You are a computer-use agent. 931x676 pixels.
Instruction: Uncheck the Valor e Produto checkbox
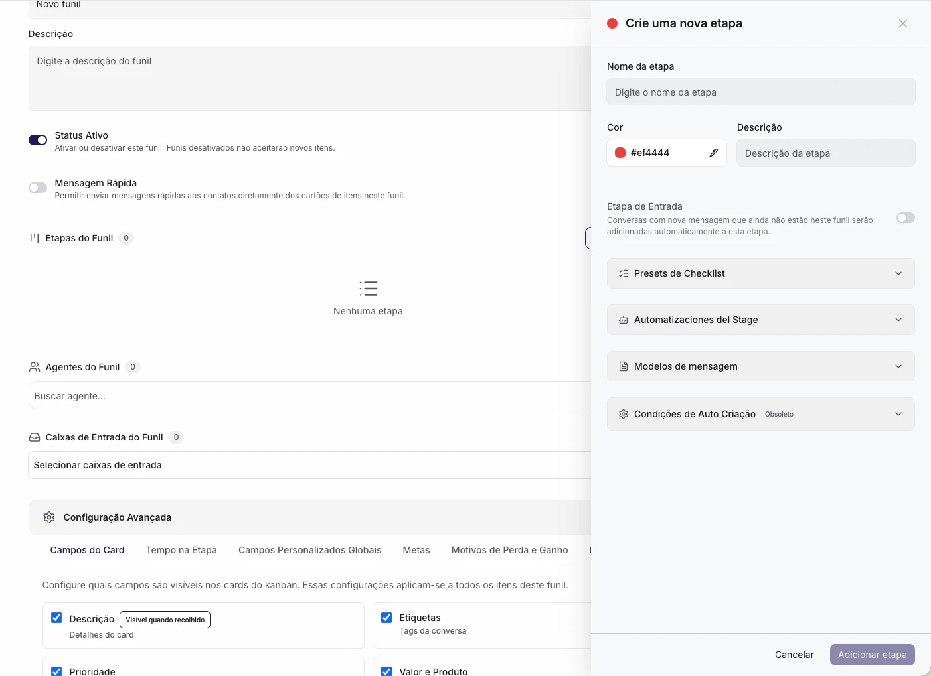click(x=386, y=671)
